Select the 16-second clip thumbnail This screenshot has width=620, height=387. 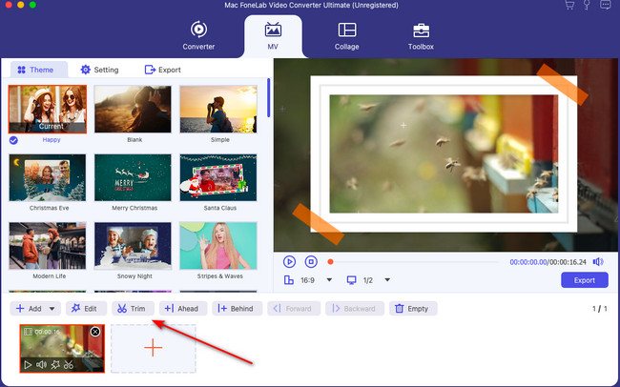coord(62,349)
